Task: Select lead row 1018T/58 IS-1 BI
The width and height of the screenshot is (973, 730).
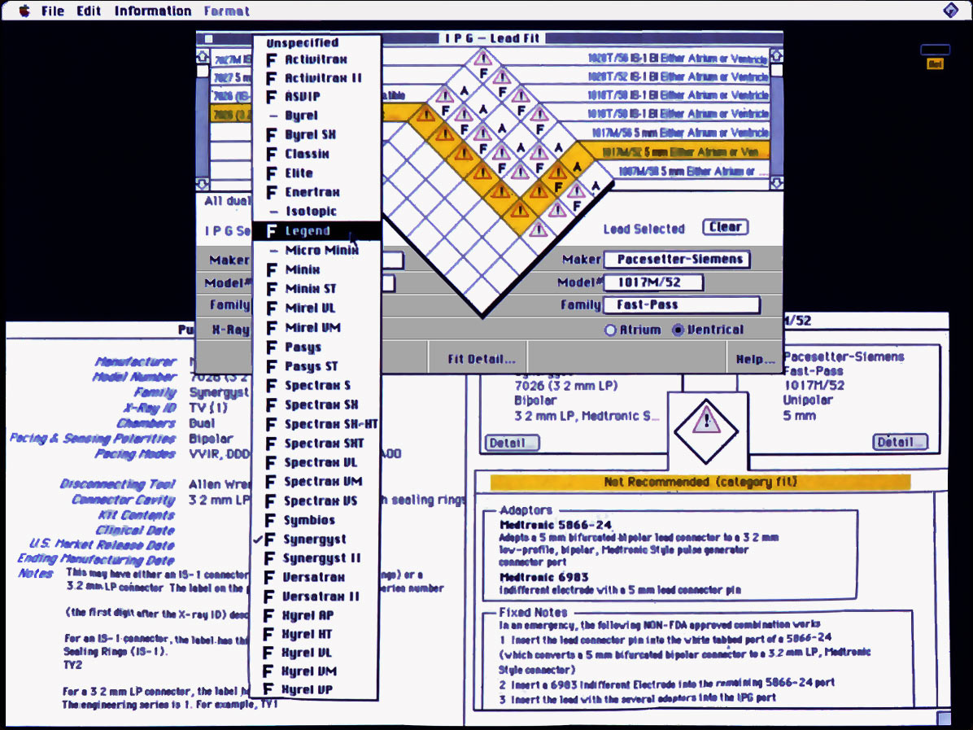Action: pos(678,95)
